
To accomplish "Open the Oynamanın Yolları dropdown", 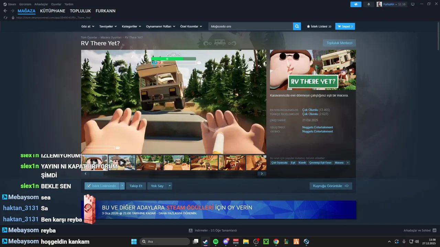I will pyautogui.click(x=161, y=26).
